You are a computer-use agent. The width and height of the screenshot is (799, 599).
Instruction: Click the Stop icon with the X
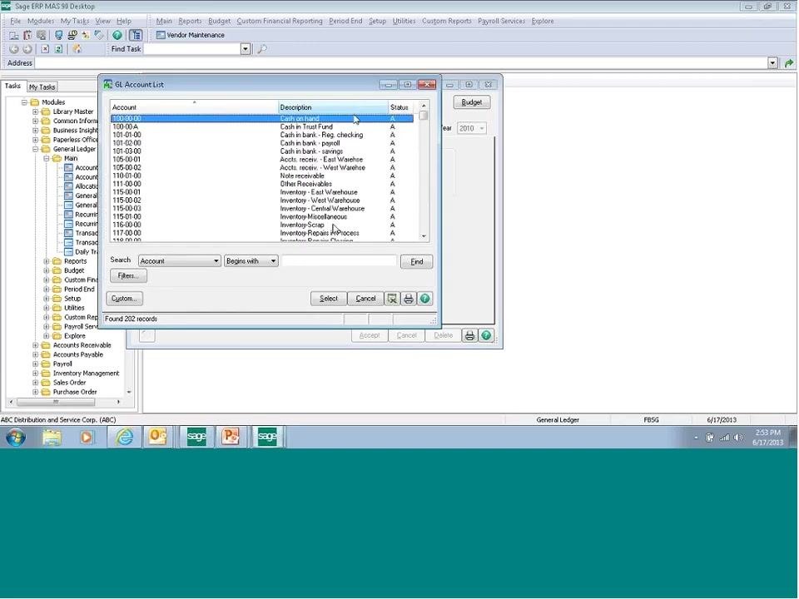pyautogui.click(x=45, y=49)
